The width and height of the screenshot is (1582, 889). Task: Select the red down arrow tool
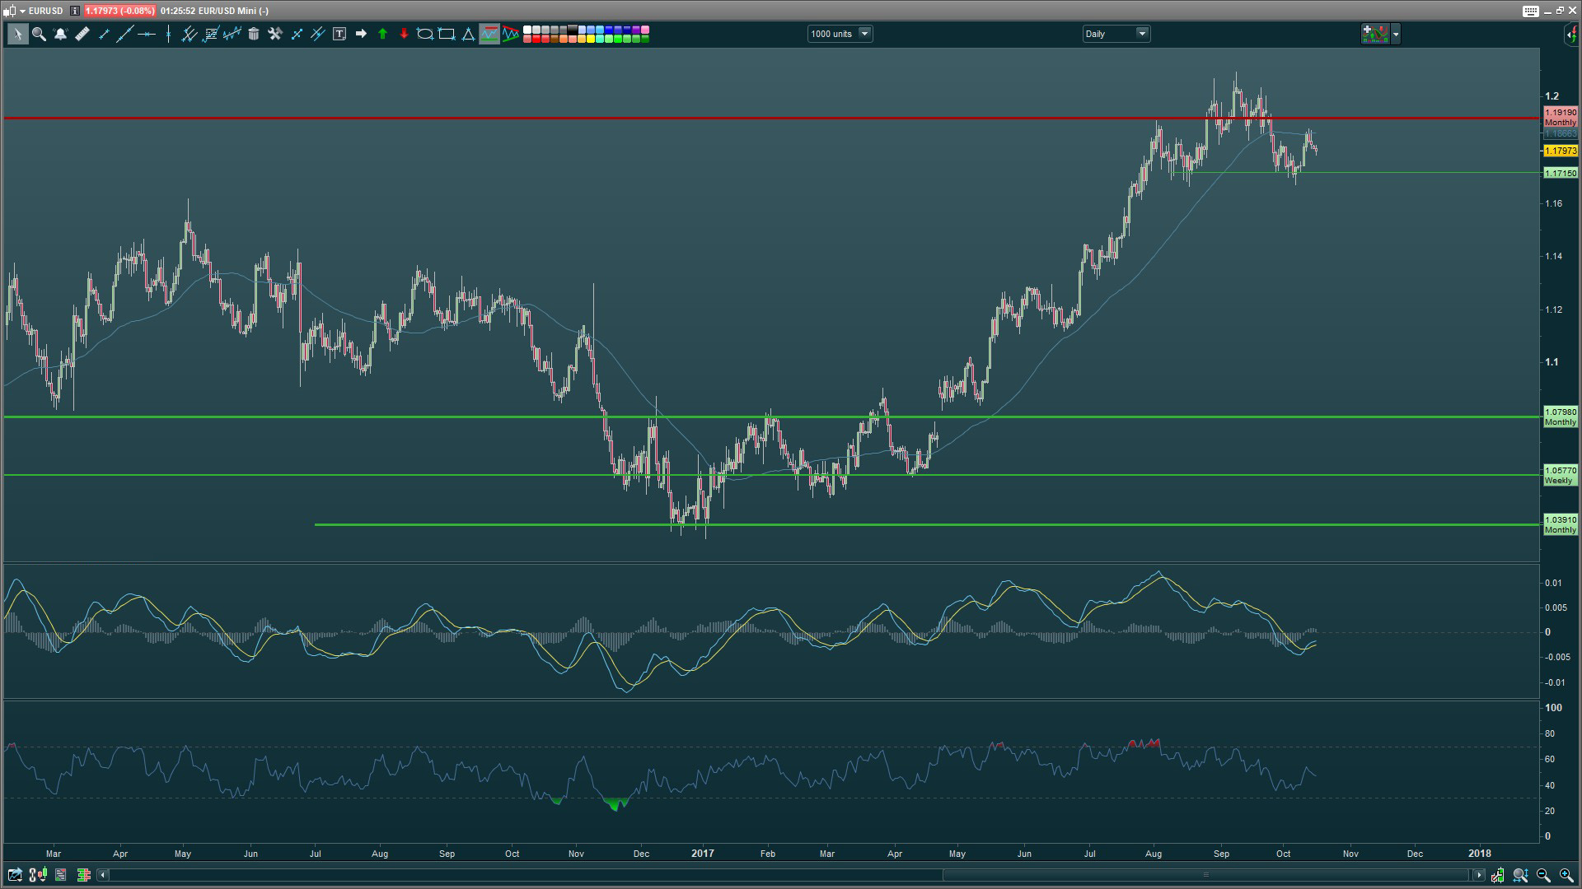coord(404,34)
